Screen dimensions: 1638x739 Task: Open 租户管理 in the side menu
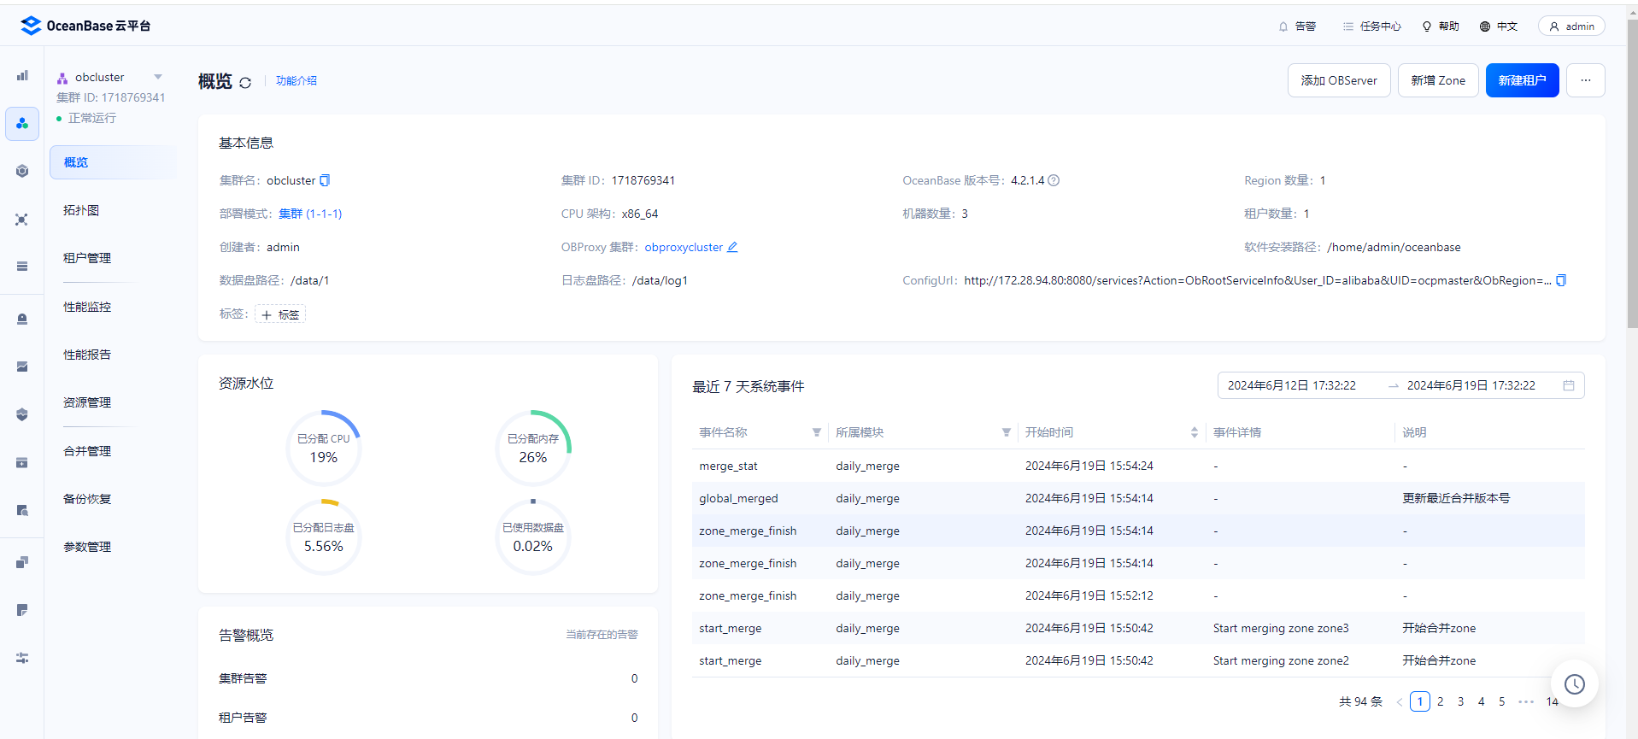click(87, 258)
